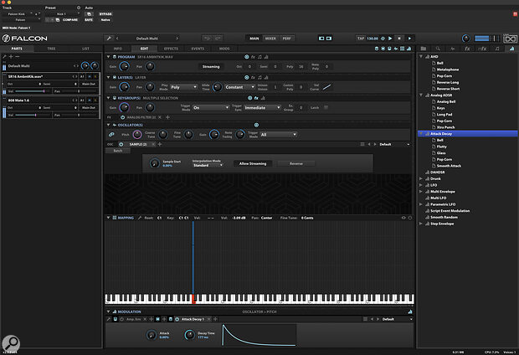The width and height of the screenshot is (519, 355).
Task: Toggle the left sidebar panel view icon
Action: click(x=321, y=39)
